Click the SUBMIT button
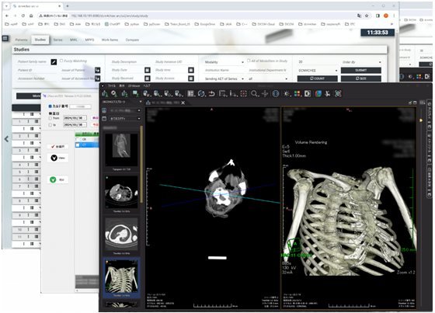The height and width of the screenshot is (313, 435). click(361, 71)
